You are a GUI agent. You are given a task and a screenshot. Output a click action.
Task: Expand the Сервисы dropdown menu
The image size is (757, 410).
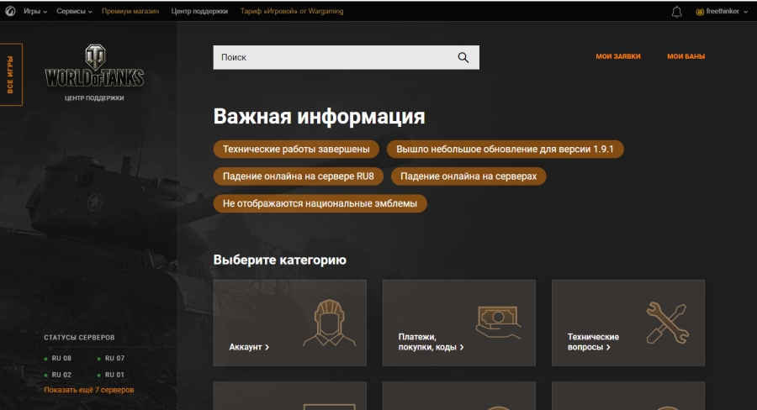[x=74, y=11]
